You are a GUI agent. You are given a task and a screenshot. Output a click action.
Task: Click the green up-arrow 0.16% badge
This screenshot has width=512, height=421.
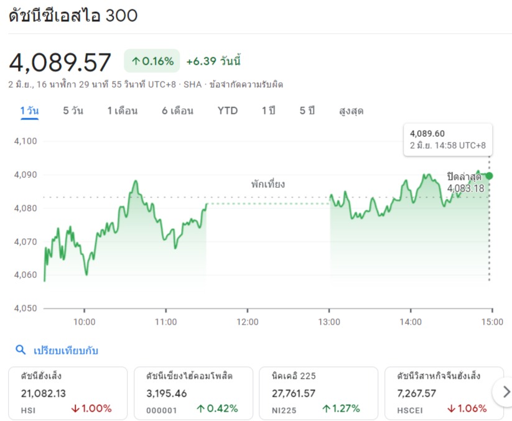coord(152,61)
